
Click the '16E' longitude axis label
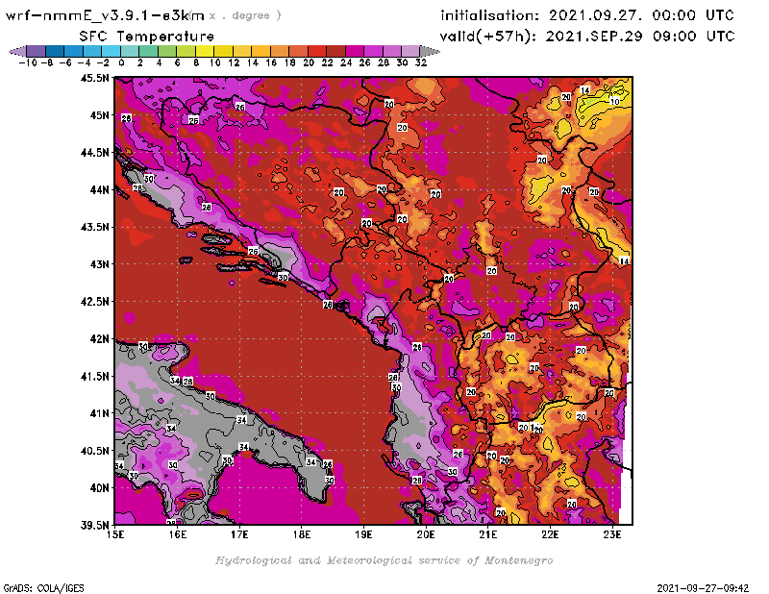click(x=178, y=534)
